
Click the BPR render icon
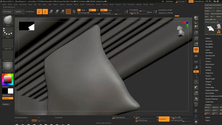tap(196, 18)
